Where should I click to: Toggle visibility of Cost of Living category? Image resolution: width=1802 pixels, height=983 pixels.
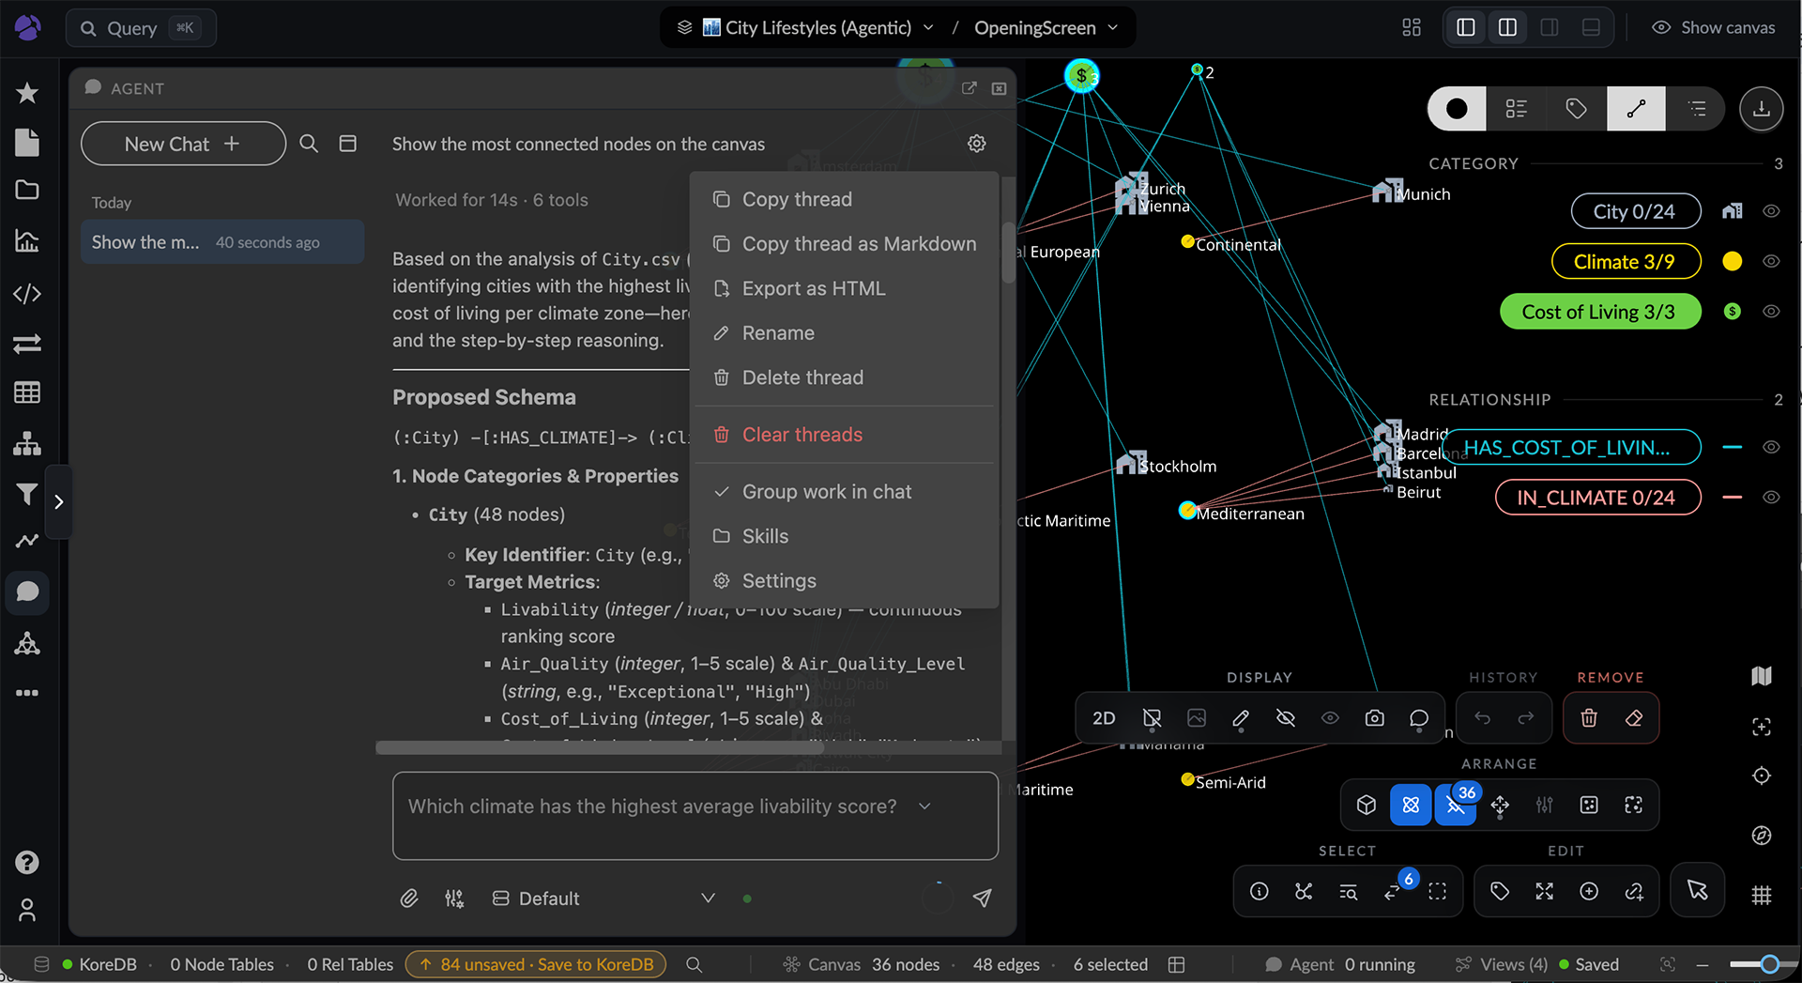pyautogui.click(x=1771, y=312)
